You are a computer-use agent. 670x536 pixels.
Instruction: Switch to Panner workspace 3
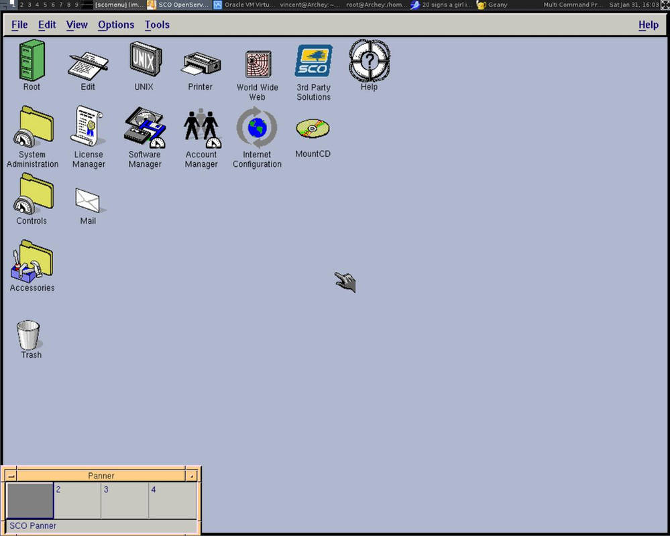tap(125, 500)
